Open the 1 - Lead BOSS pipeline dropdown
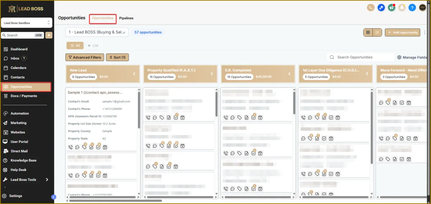431x204 pixels. pyautogui.click(x=97, y=32)
